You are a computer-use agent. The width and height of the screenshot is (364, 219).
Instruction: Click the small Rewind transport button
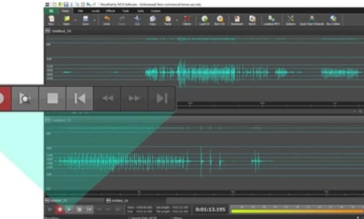tap(99, 210)
